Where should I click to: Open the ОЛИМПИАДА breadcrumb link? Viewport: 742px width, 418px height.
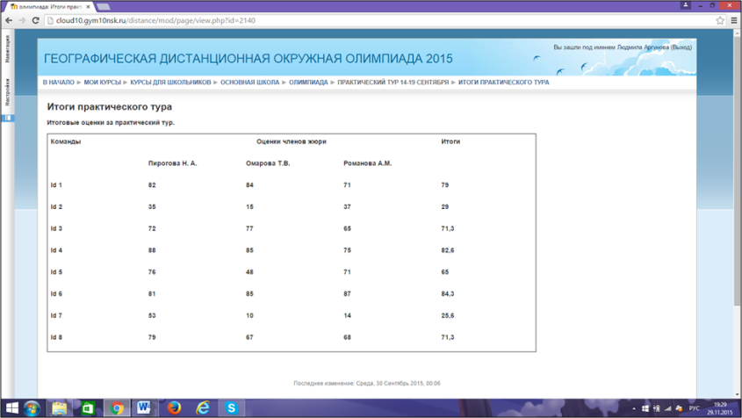[x=308, y=83]
